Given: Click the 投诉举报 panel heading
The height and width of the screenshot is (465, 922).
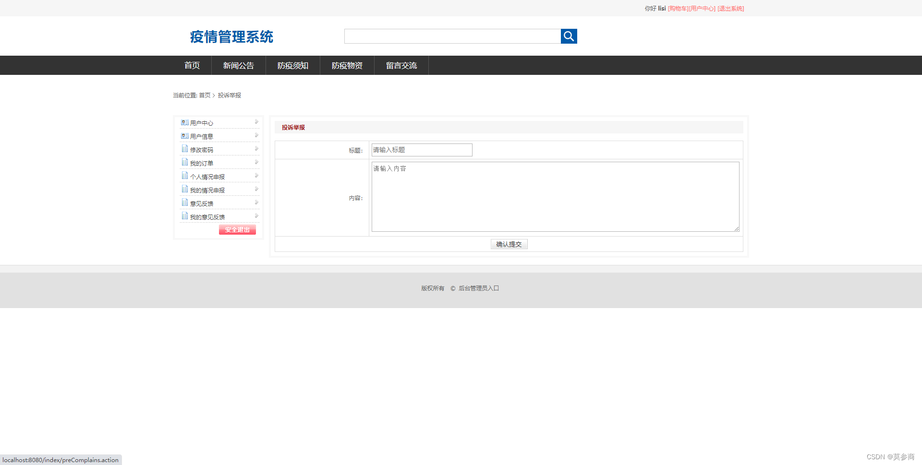Looking at the screenshot, I should [x=293, y=128].
